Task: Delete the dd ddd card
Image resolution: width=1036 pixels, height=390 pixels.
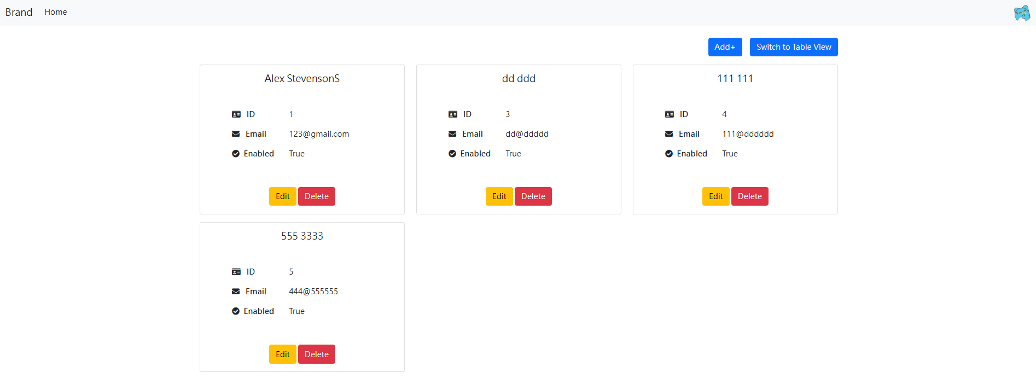Action: 533,196
